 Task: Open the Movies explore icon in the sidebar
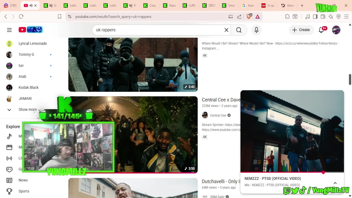(x=9, y=147)
